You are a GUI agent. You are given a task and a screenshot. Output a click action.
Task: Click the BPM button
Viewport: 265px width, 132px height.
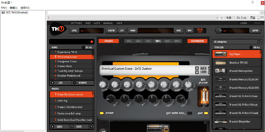tap(189, 31)
